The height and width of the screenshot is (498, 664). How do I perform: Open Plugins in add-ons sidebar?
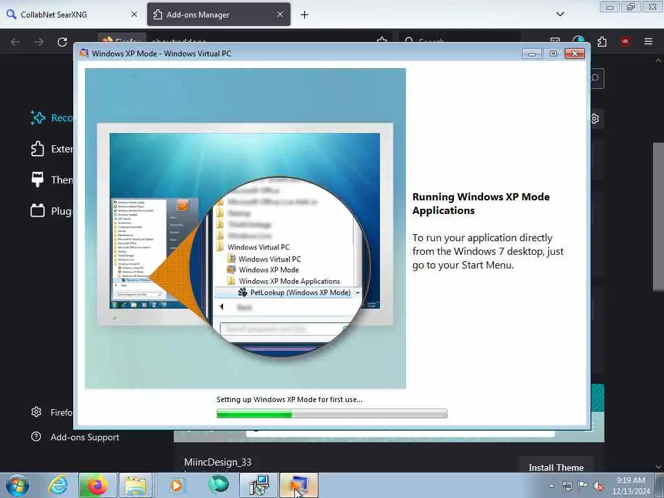[x=52, y=211]
